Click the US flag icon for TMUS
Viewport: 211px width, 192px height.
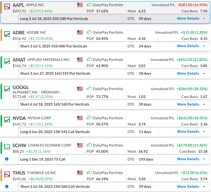tap(80, 173)
